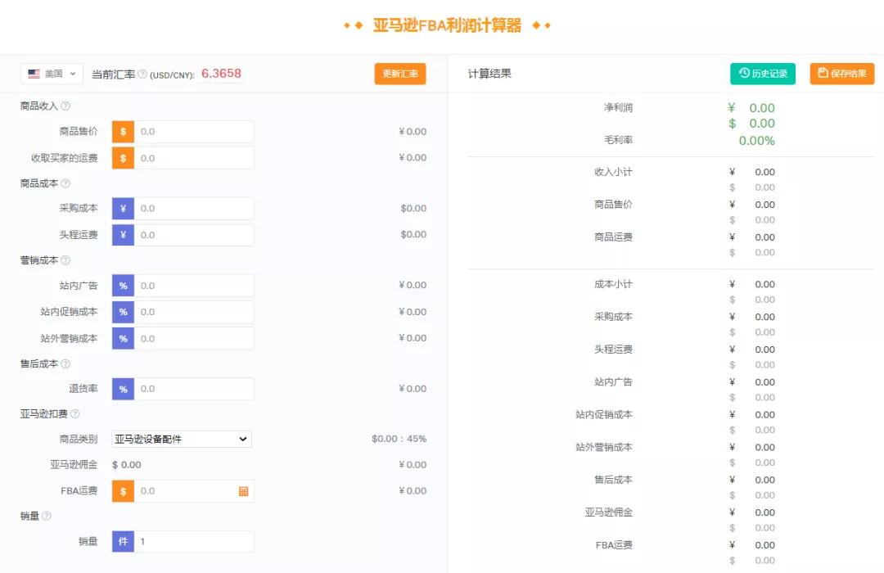This screenshot has height=573, width=884.
Task: Click yuan unit badge for 头程运费
Action: point(123,235)
